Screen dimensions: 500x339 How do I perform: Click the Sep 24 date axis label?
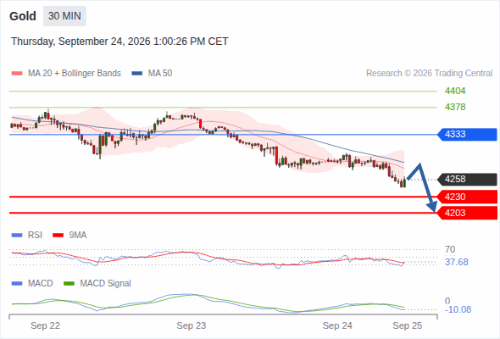click(x=337, y=325)
